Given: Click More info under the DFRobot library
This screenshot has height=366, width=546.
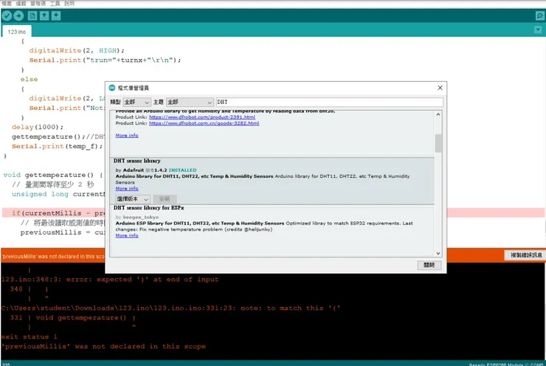Looking at the screenshot, I should 127,136.
